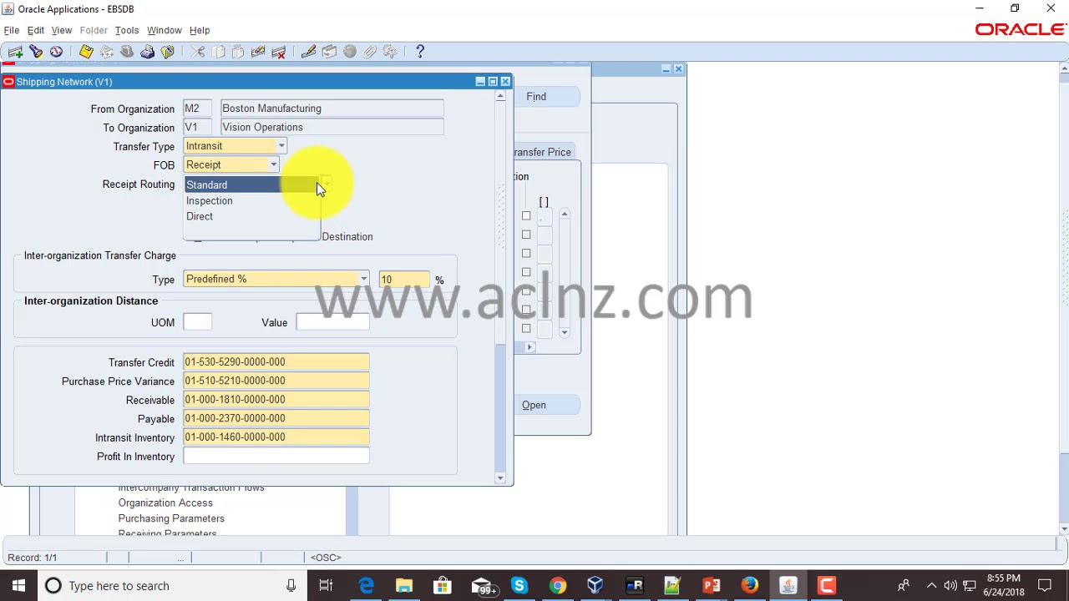Select Organization Access in navigator list

tap(165, 503)
